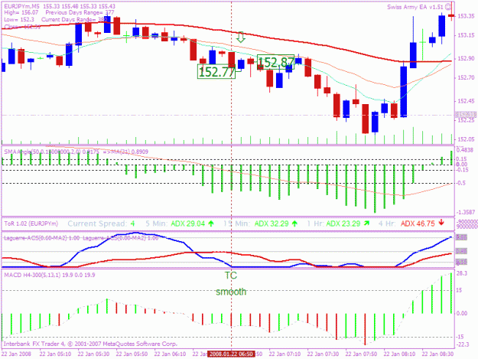Click the 152.45 price axis label

(x=466, y=101)
